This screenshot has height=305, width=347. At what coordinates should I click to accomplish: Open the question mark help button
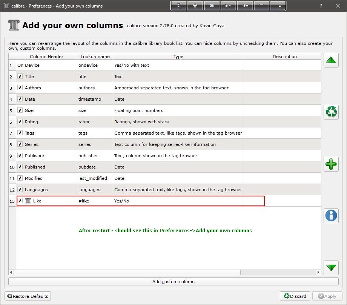click(321, 6)
